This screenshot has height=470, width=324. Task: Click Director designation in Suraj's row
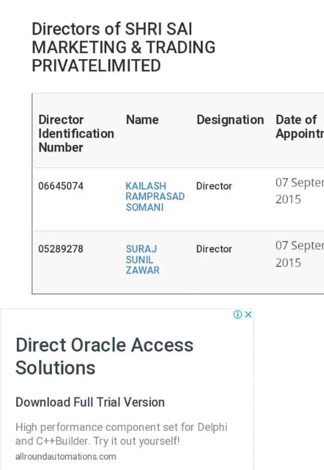(x=214, y=249)
